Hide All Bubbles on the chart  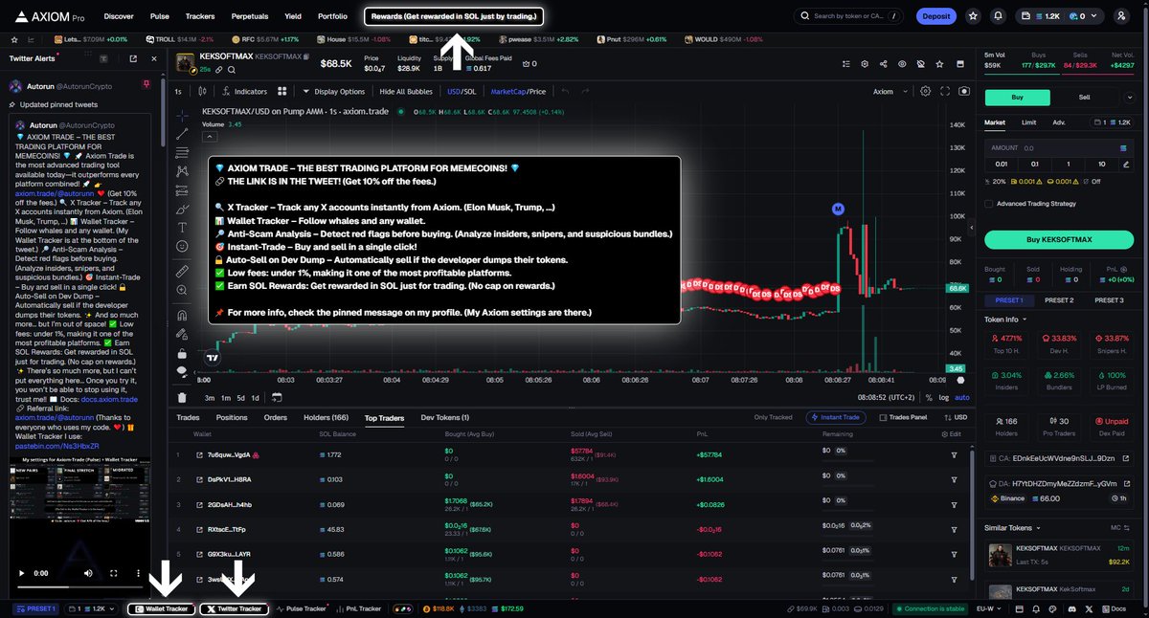pyautogui.click(x=406, y=92)
